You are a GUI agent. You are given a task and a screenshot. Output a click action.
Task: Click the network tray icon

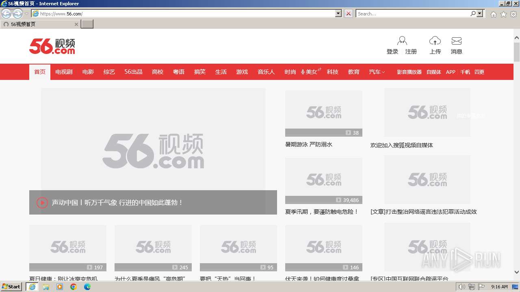point(472,287)
